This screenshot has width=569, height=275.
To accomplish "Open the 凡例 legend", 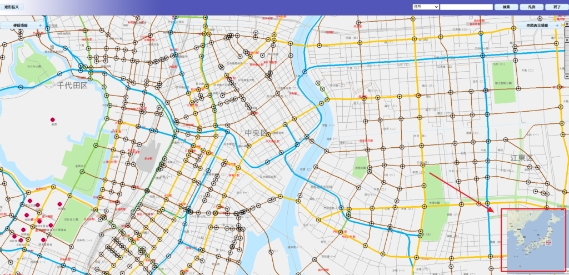I will click(531, 7).
